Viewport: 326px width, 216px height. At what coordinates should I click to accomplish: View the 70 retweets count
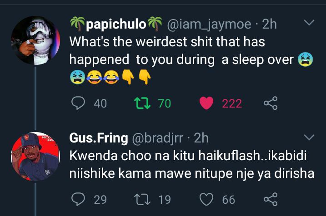point(165,103)
